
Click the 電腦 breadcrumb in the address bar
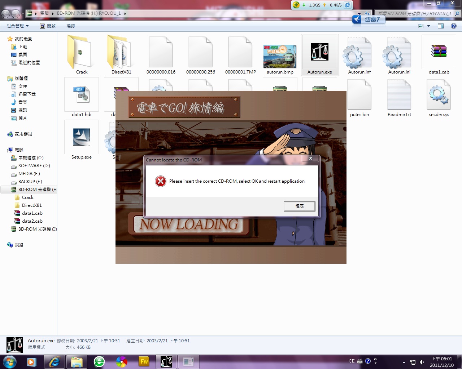click(x=44, y=13)
